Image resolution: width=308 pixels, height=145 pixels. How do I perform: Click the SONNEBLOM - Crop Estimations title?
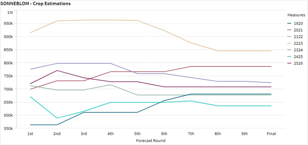(x=36, y=4)
